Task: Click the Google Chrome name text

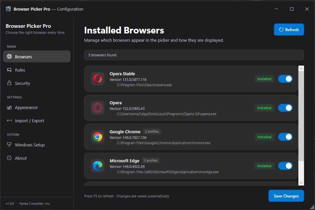Action: [x=125, y=132]
